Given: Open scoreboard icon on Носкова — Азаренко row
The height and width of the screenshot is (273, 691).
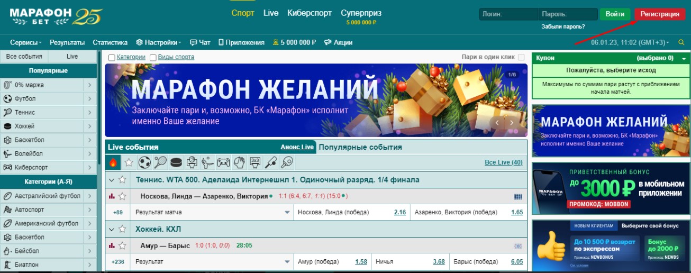Looking at the screenshot, I should [518, 197].
